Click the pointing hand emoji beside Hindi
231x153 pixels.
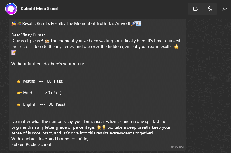coord(19,93)
